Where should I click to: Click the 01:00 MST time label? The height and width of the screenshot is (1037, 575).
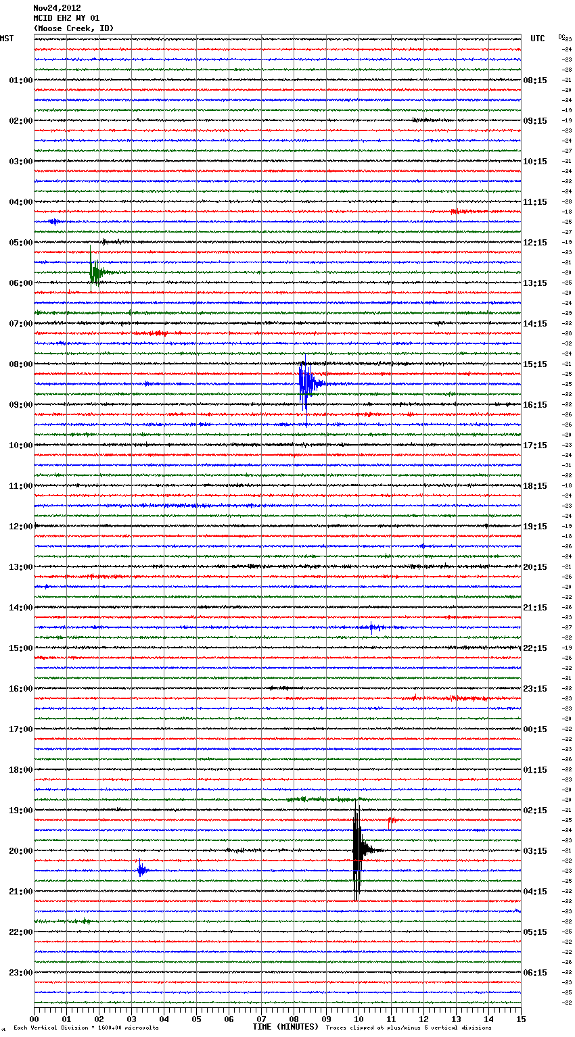click(20, 80)
